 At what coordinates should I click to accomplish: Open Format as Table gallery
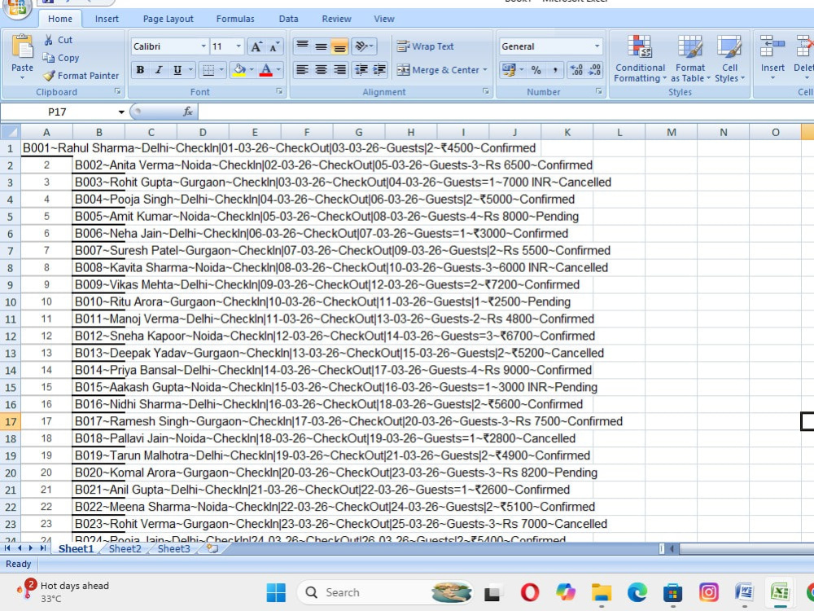point(690,59)
